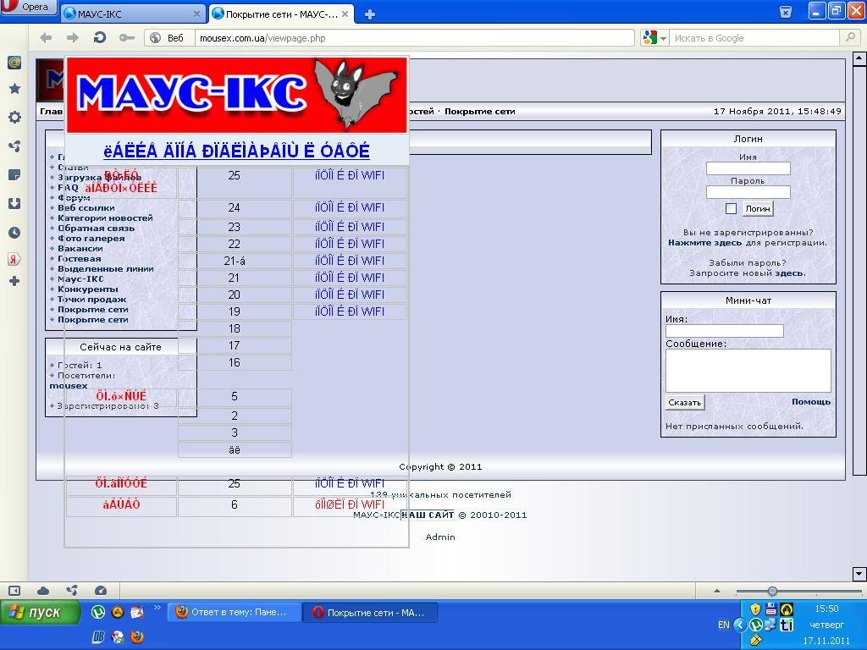The height and width of the screenshot is (650, 867).
Task: Open the view options arrow beside zoom slider
Action: pos(717,591)
